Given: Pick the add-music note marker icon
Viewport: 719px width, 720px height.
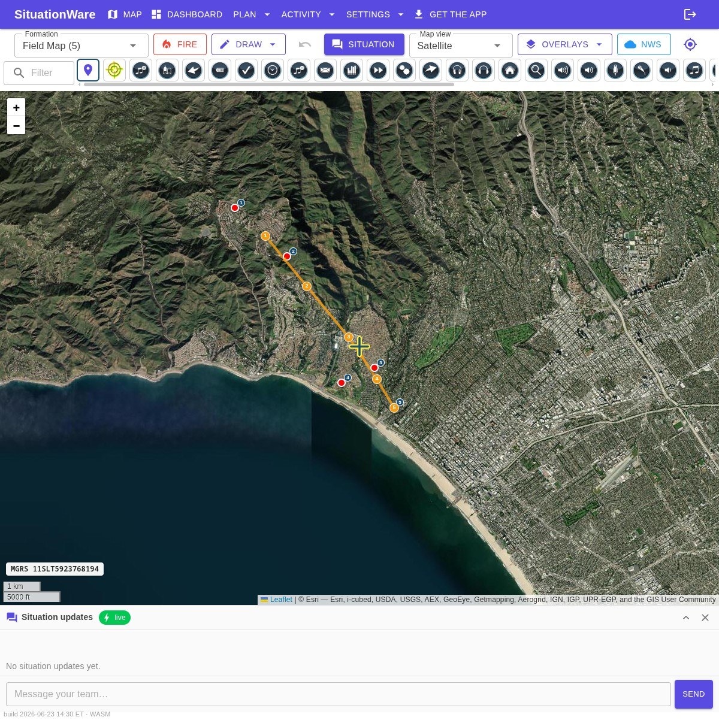Looking at the screenshot, I should (x=141, y=70).
